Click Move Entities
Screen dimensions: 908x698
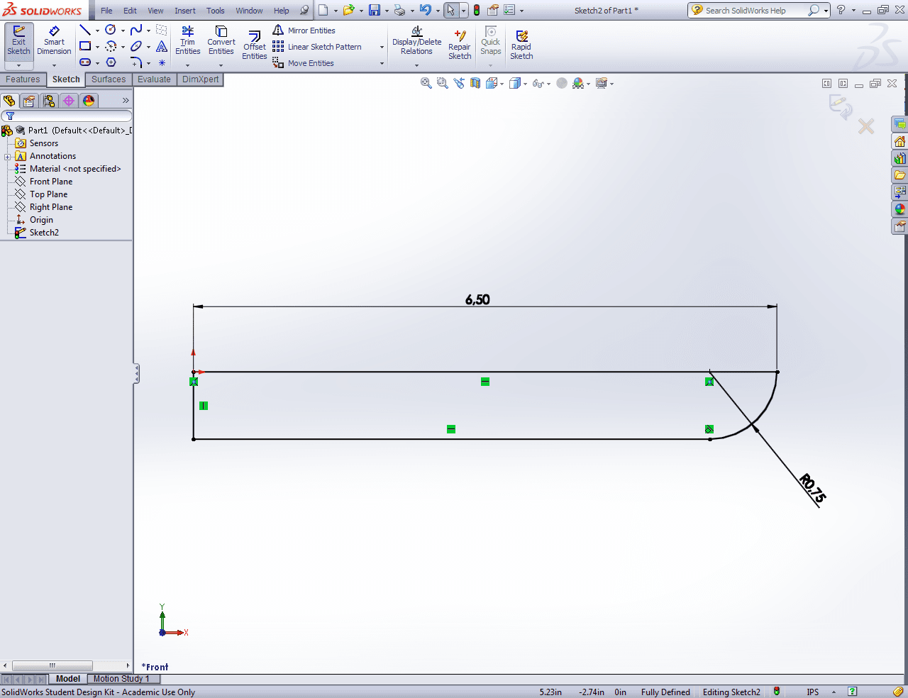[304, 63]
